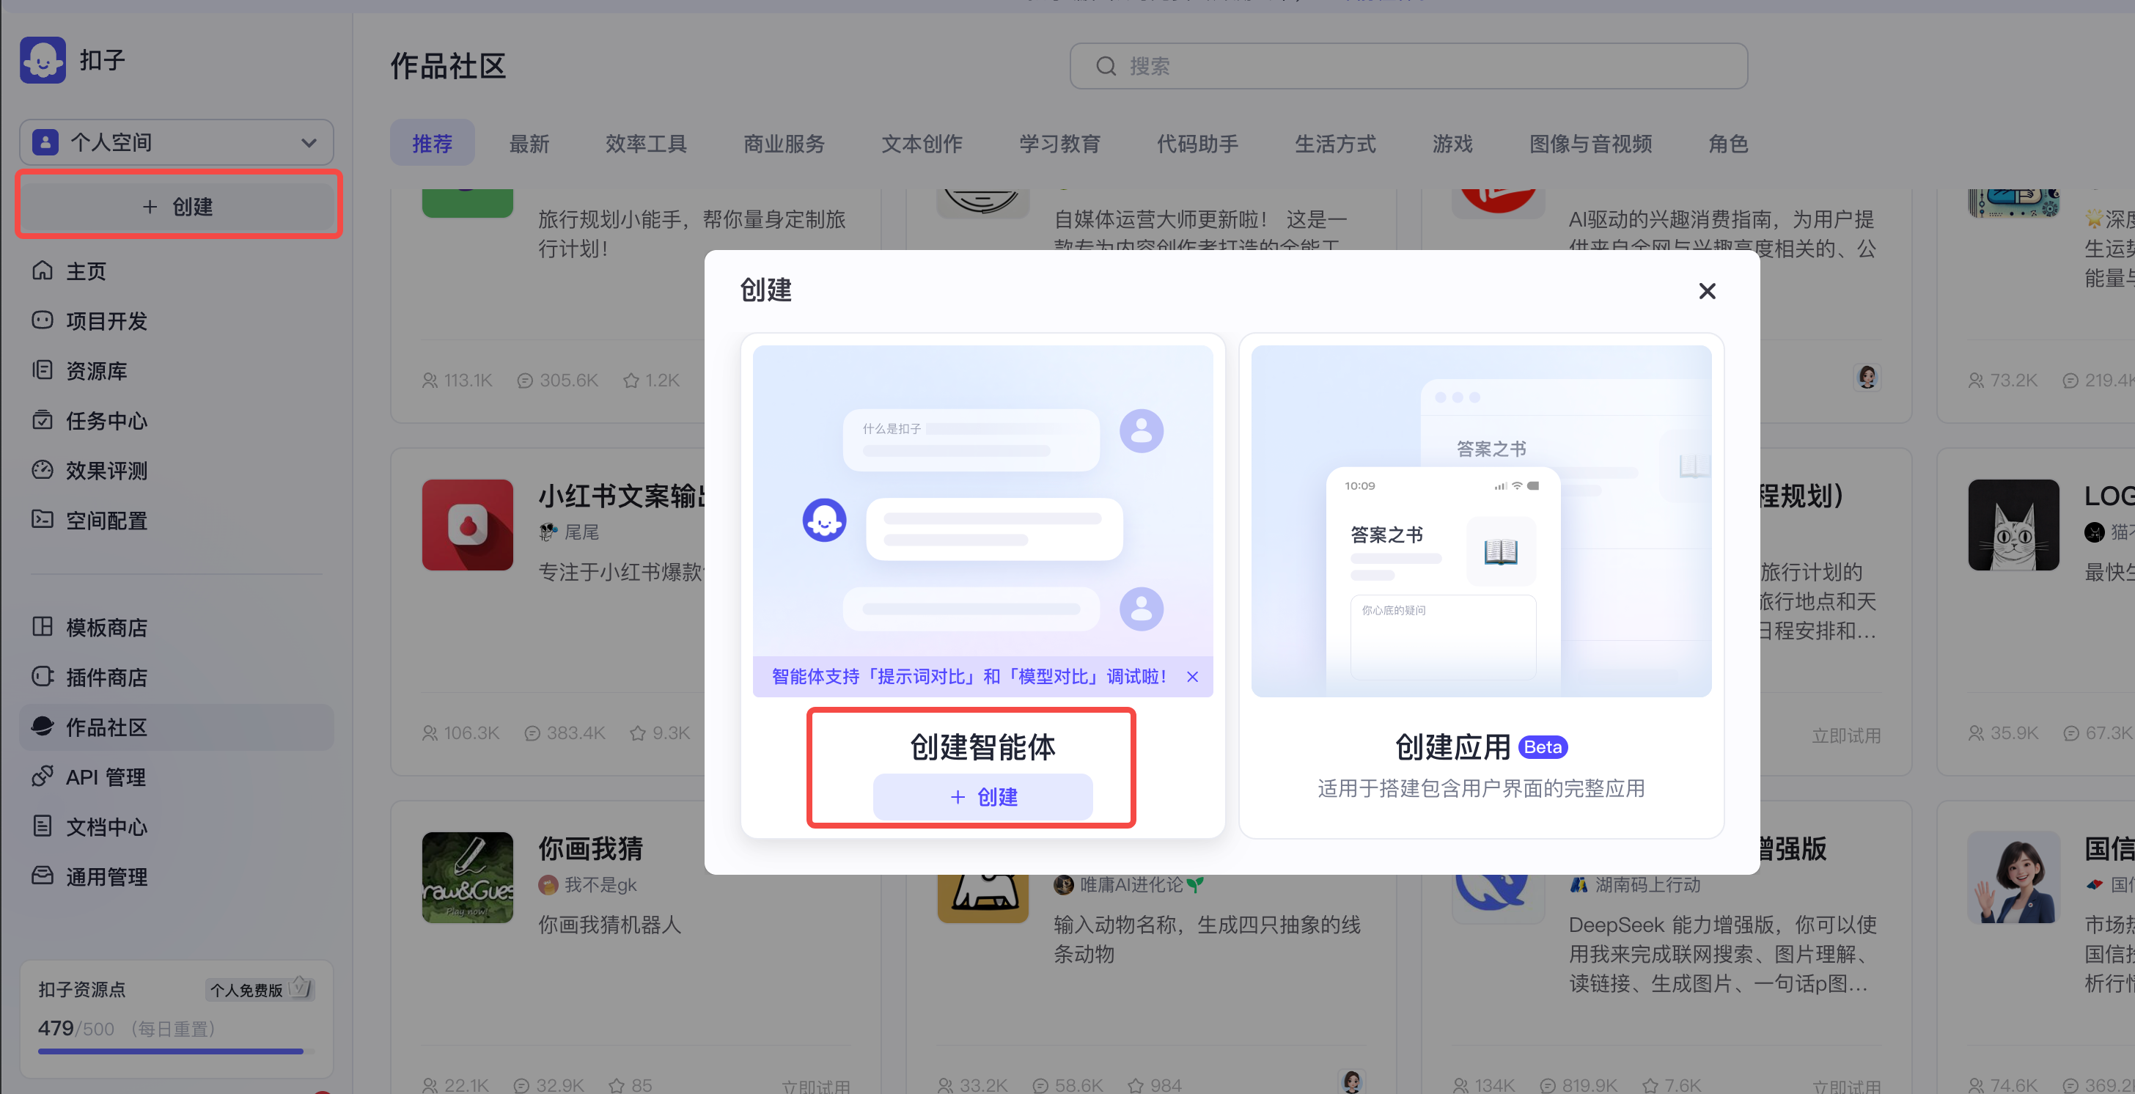
Task: Click inside the 搜索 search field
Action: tap(1407, 65)
